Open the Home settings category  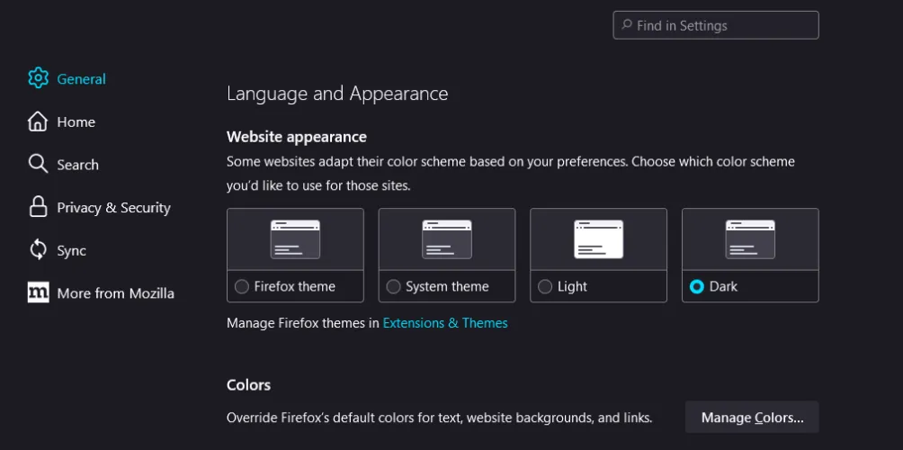coord(76,121)
